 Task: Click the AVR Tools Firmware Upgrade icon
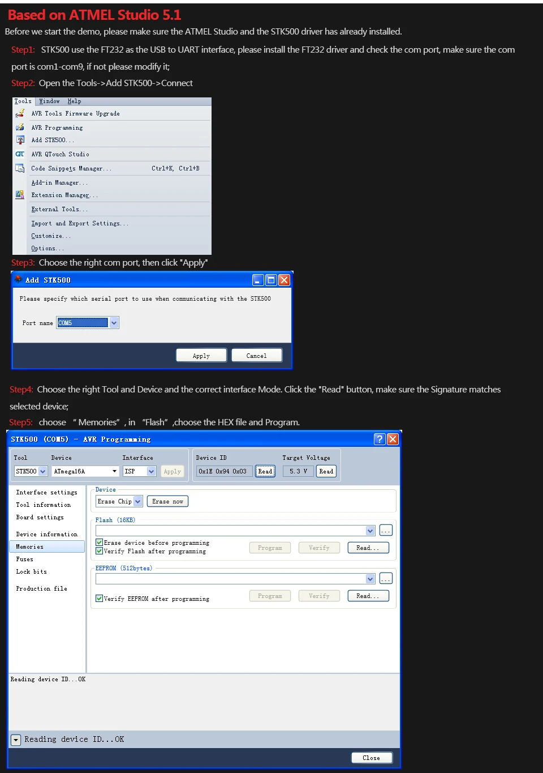pos(20,113)
